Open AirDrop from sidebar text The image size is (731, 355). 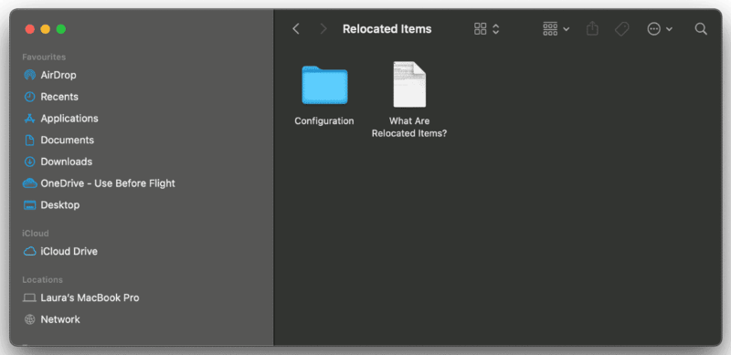point(58,75)
